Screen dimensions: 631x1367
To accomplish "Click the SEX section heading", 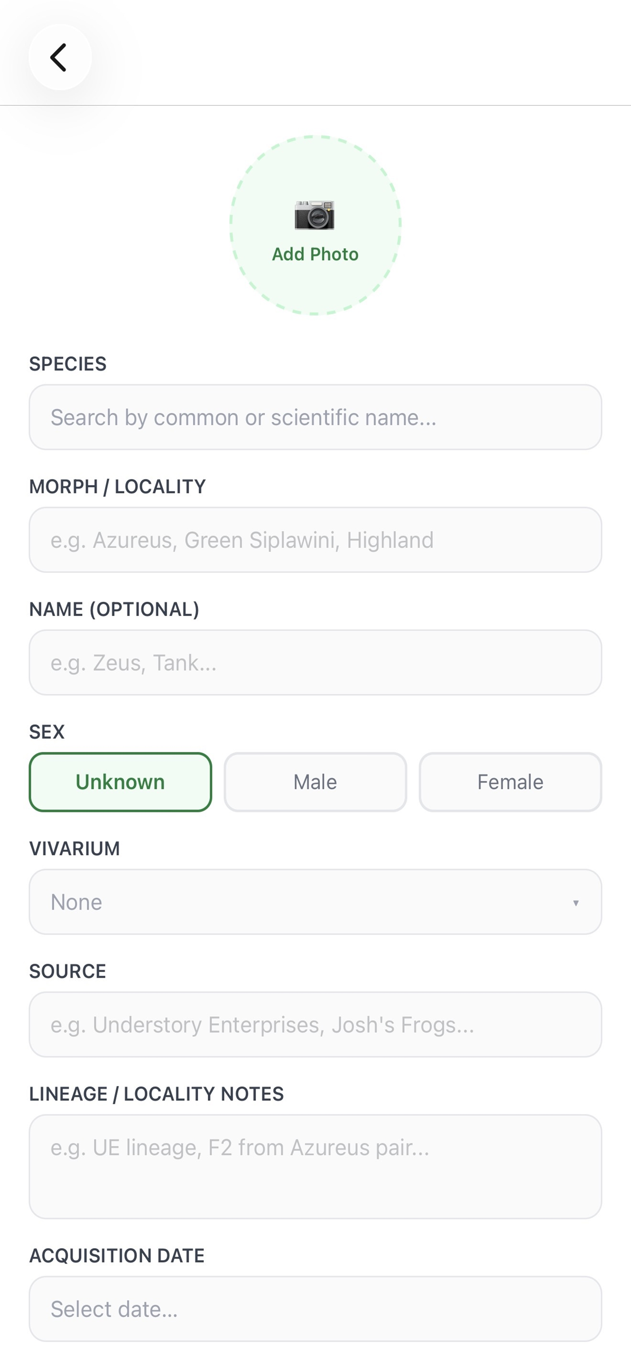I will (47, 731).
